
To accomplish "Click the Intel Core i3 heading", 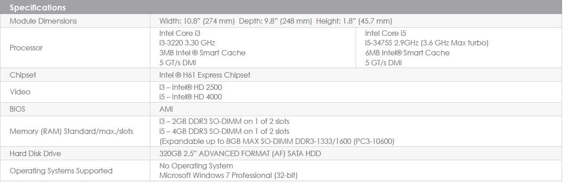I will pyautogui.click(x=180, y=33).
